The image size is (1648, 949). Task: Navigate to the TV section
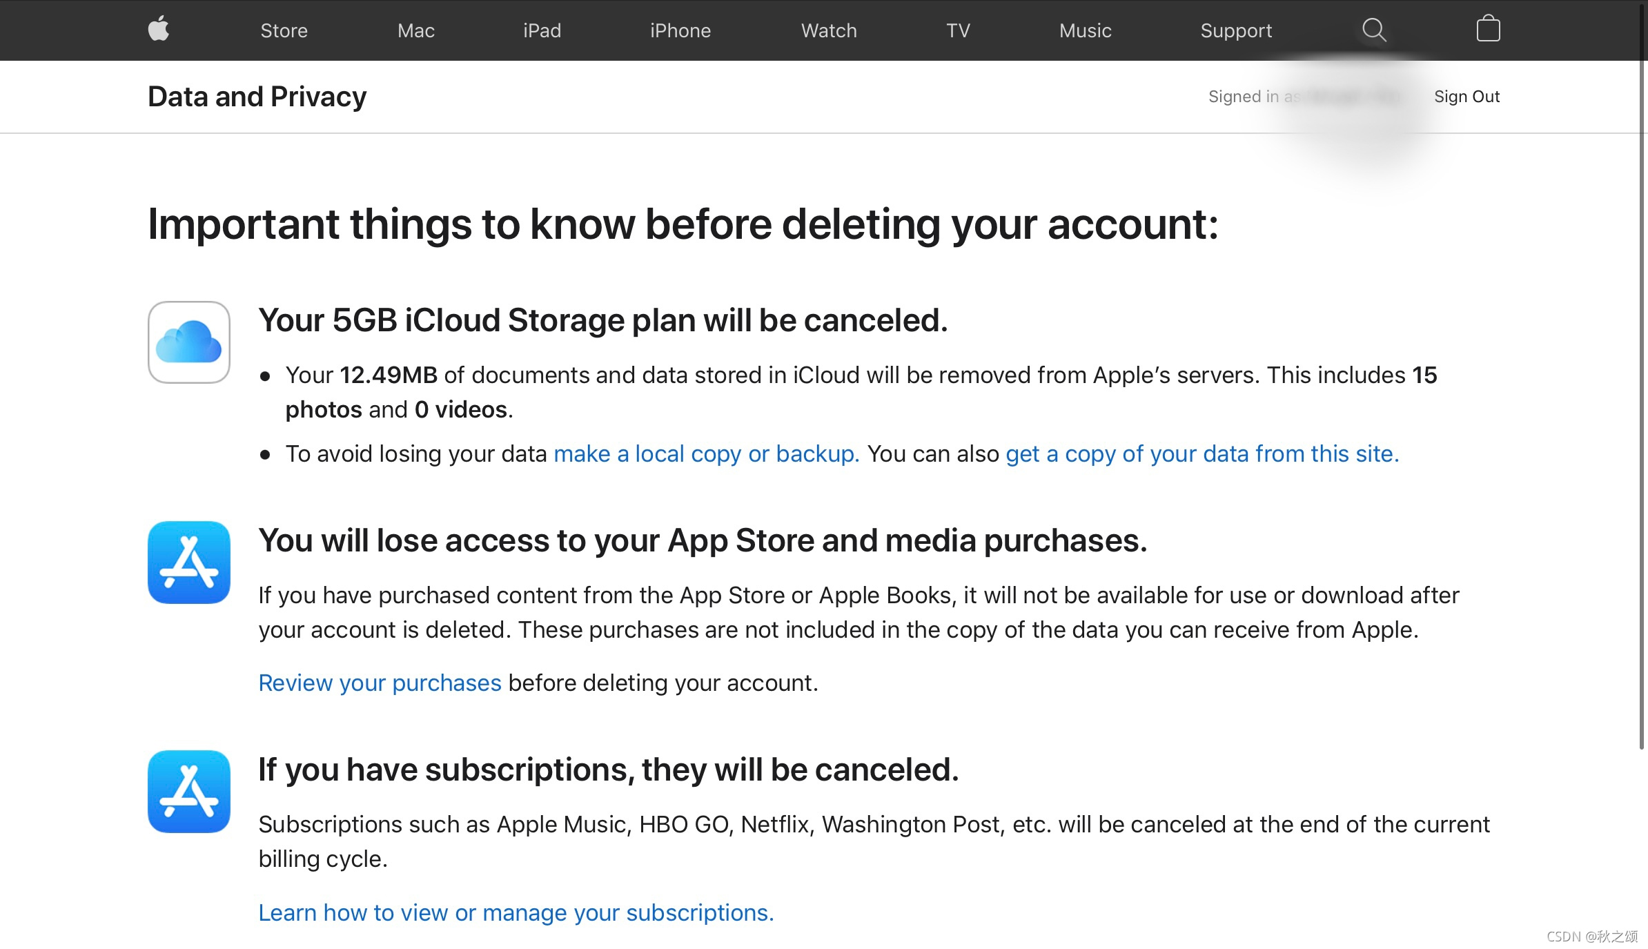point(958,30)
